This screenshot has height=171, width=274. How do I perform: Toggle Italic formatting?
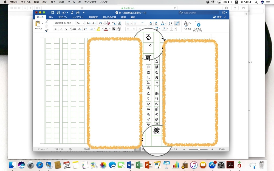61,29
